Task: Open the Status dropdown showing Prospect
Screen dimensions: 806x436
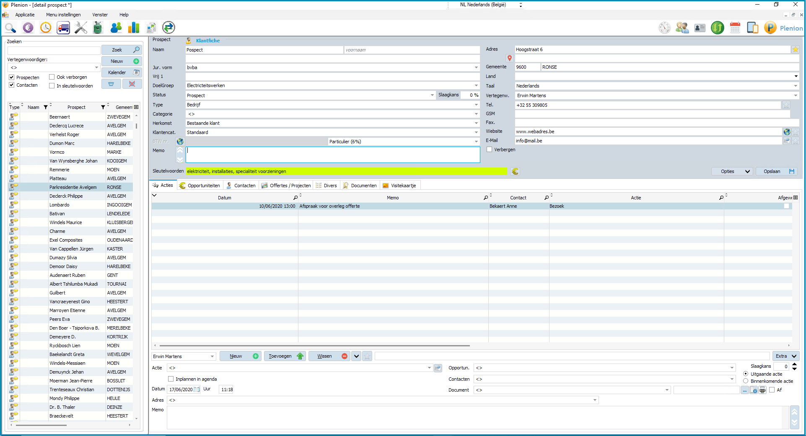Action: (x=432, y=95)
